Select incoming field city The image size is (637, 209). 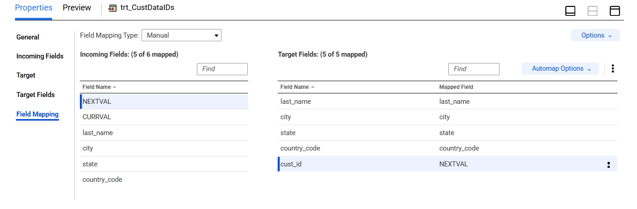click(164, 148)
